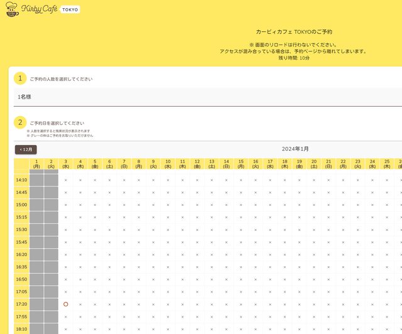Click the 17:20 time row label
The width and height of the screenshot is (402, 334).
(x=21, y=304)
